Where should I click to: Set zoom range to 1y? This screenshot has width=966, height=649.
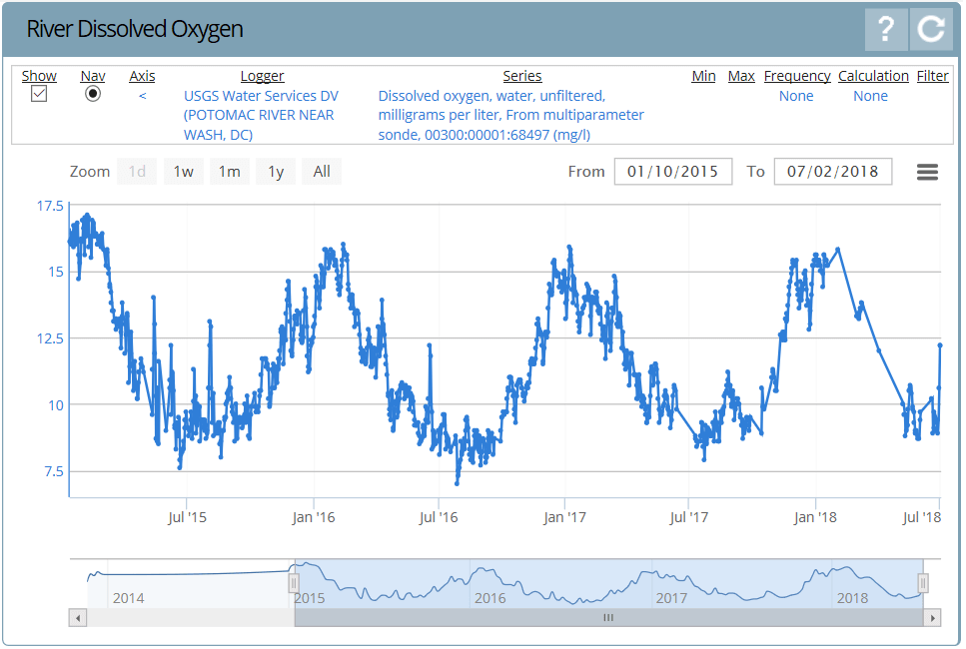[276, 172]
